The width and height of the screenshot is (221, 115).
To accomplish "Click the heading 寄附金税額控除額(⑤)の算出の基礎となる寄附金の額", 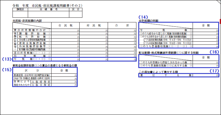I will click(x=45, y=66).
